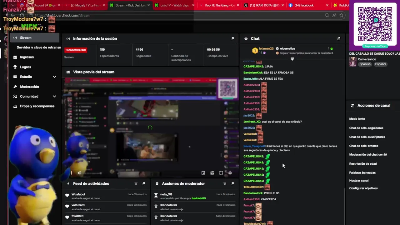This screenshot has height=225, width=400.
Task: Open the Logros sidebar page
Action: click(25, 67)
